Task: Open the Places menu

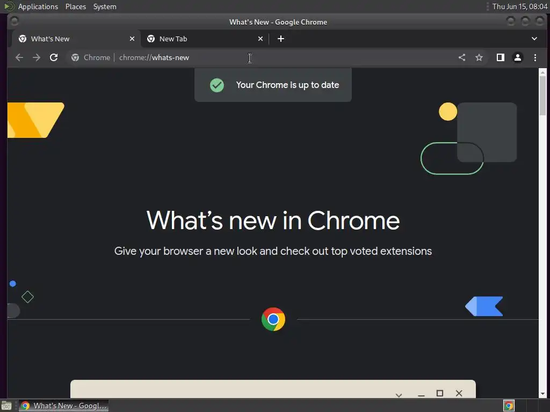Action: [x=76, y=6]
